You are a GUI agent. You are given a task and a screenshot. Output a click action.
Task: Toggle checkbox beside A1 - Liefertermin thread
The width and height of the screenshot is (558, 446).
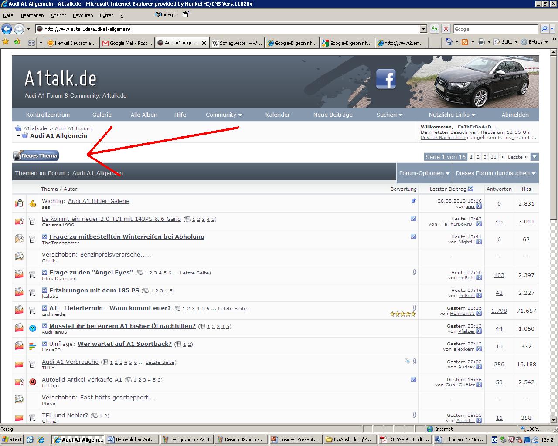coord(44,308)
